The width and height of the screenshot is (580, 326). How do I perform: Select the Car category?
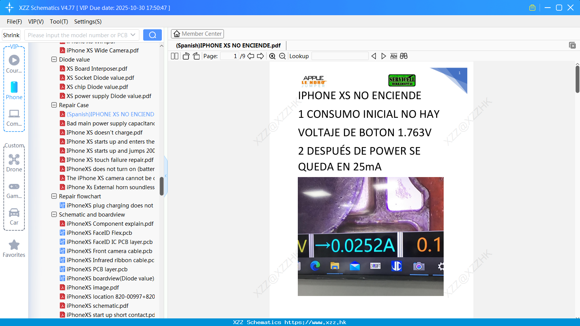[x=14, y=217]
